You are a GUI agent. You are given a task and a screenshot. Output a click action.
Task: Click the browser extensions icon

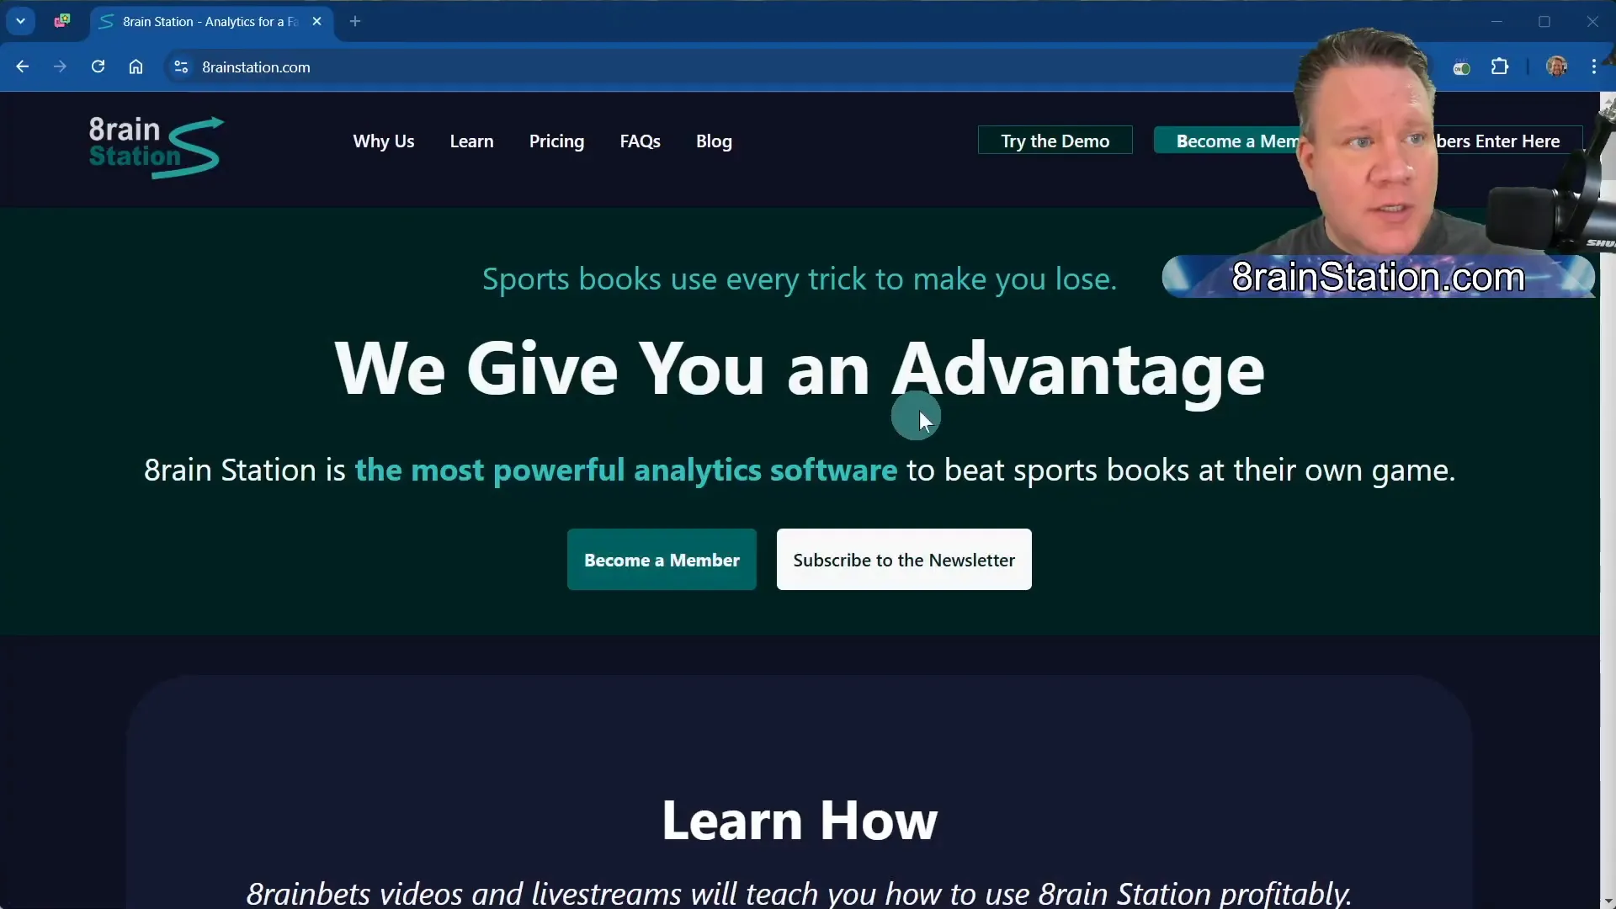coord(1501,66)
